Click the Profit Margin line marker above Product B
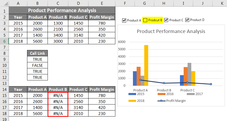The height and width of the screenshot is (121, 227). click(164, 83)
